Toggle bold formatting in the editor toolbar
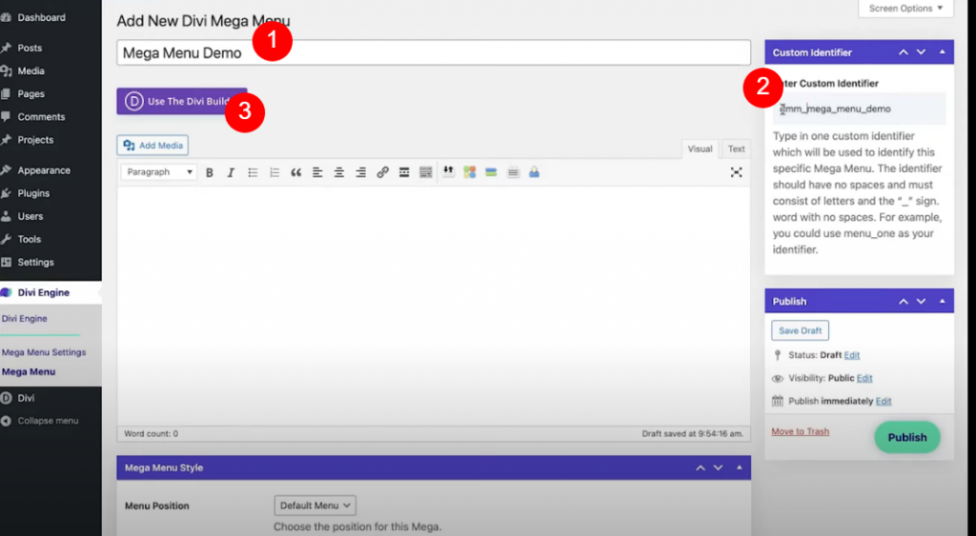This screenshot has width=976, height=536. (x=209, y=173)
